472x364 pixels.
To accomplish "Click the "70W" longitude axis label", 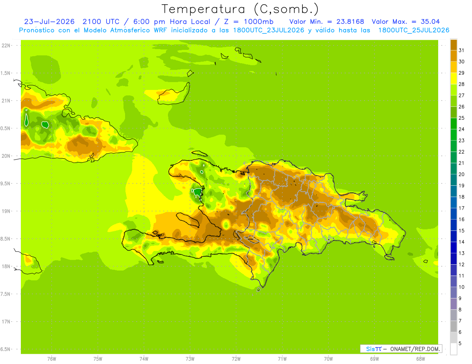I will [328, 359].
